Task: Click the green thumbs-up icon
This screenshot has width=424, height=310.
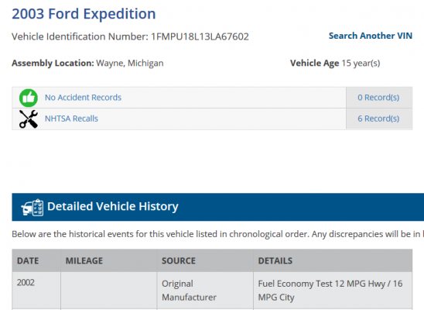Action: click(x=29, y=98)
